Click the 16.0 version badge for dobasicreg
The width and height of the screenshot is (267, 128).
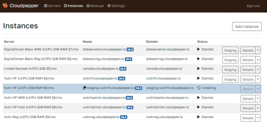tap(129, 59)
